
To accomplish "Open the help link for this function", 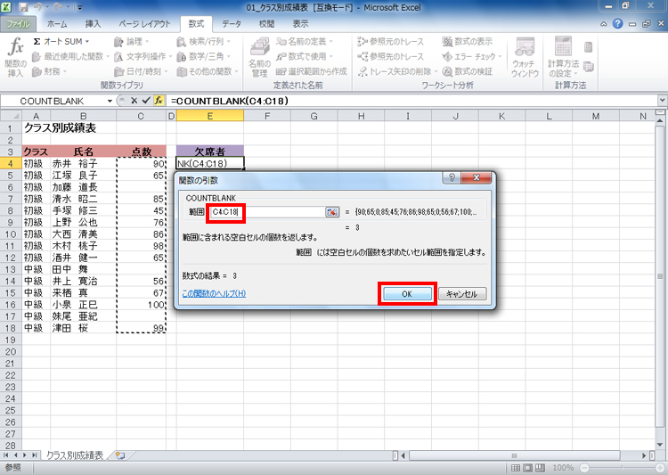I will [214, 293].
